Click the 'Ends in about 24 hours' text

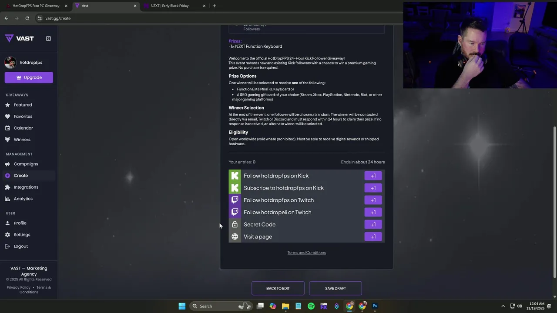coord(363,162)
